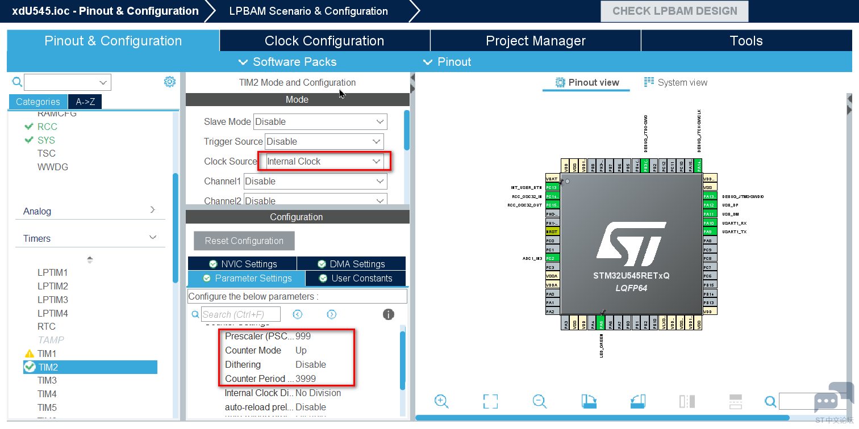This screenshot has height=429, width=859.
Task: Open the category search combo box
Action: (68, 82)
